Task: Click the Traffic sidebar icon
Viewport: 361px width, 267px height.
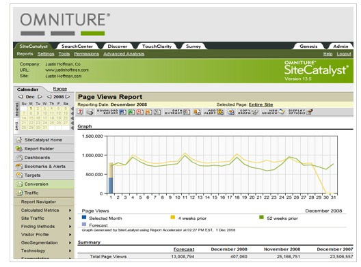Action: coord(19,193)
